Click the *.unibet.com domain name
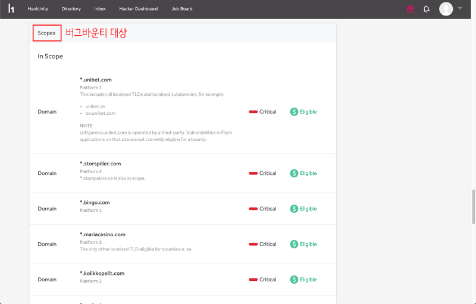The image size is (476, 304). pyautogui.click(x=96, y=80)
